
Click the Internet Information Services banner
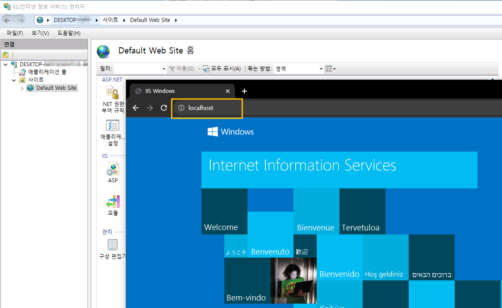(x=339, y=170)
